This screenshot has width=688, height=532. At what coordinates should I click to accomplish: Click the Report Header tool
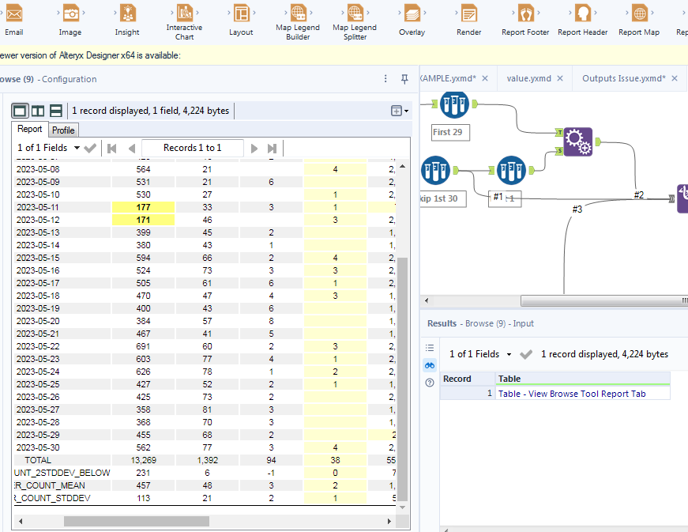tap(583, 14)
